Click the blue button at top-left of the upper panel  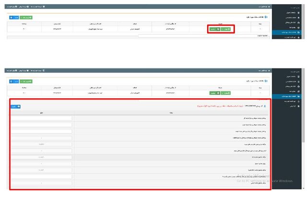tap(13, 17)
